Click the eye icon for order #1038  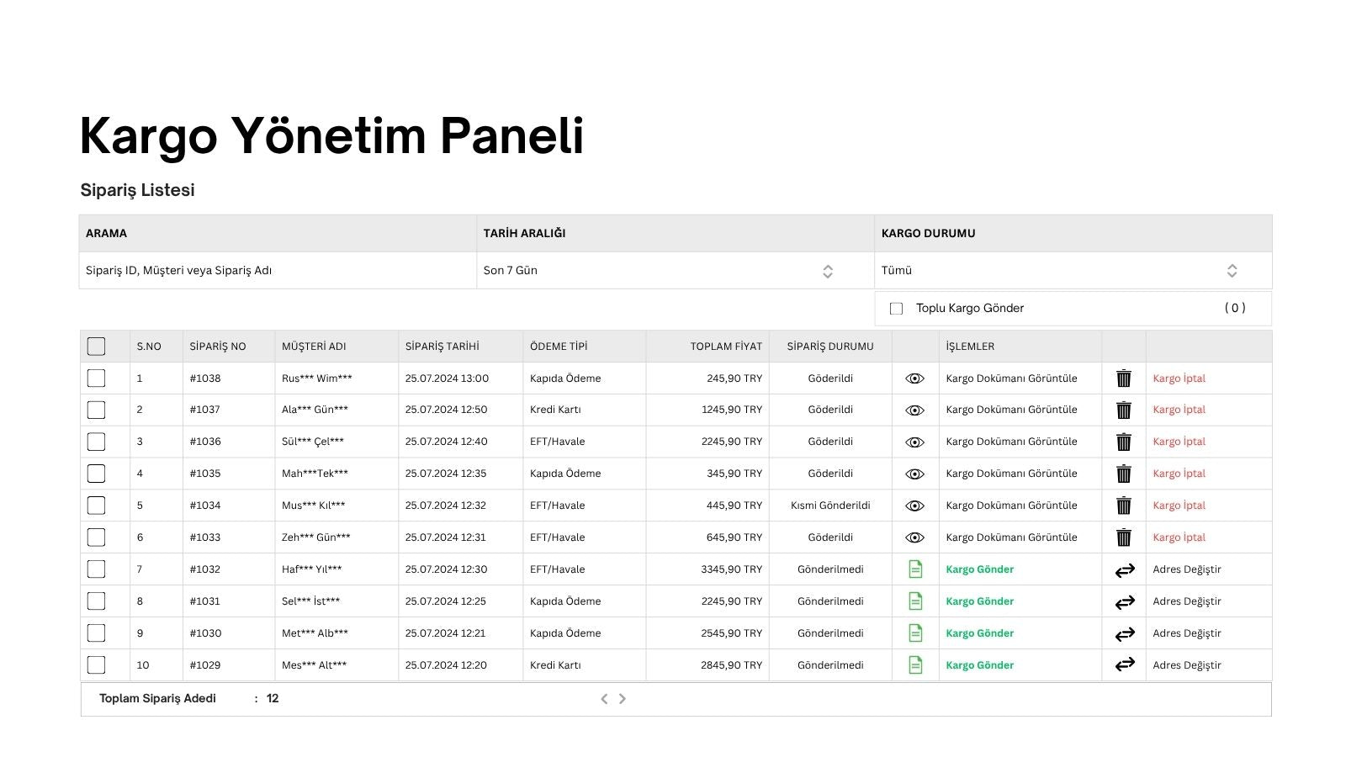coord(914,378)
